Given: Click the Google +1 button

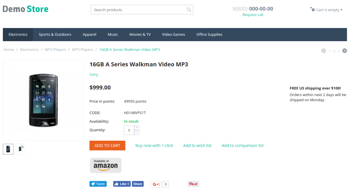Looking at the screenshot, I should 156,184.
